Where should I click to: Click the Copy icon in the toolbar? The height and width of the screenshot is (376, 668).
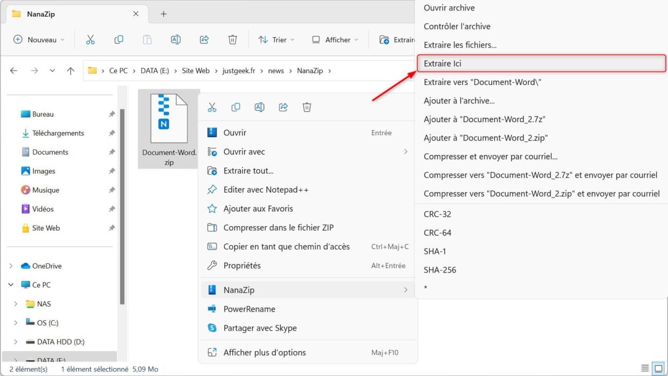tap(119, 40)
